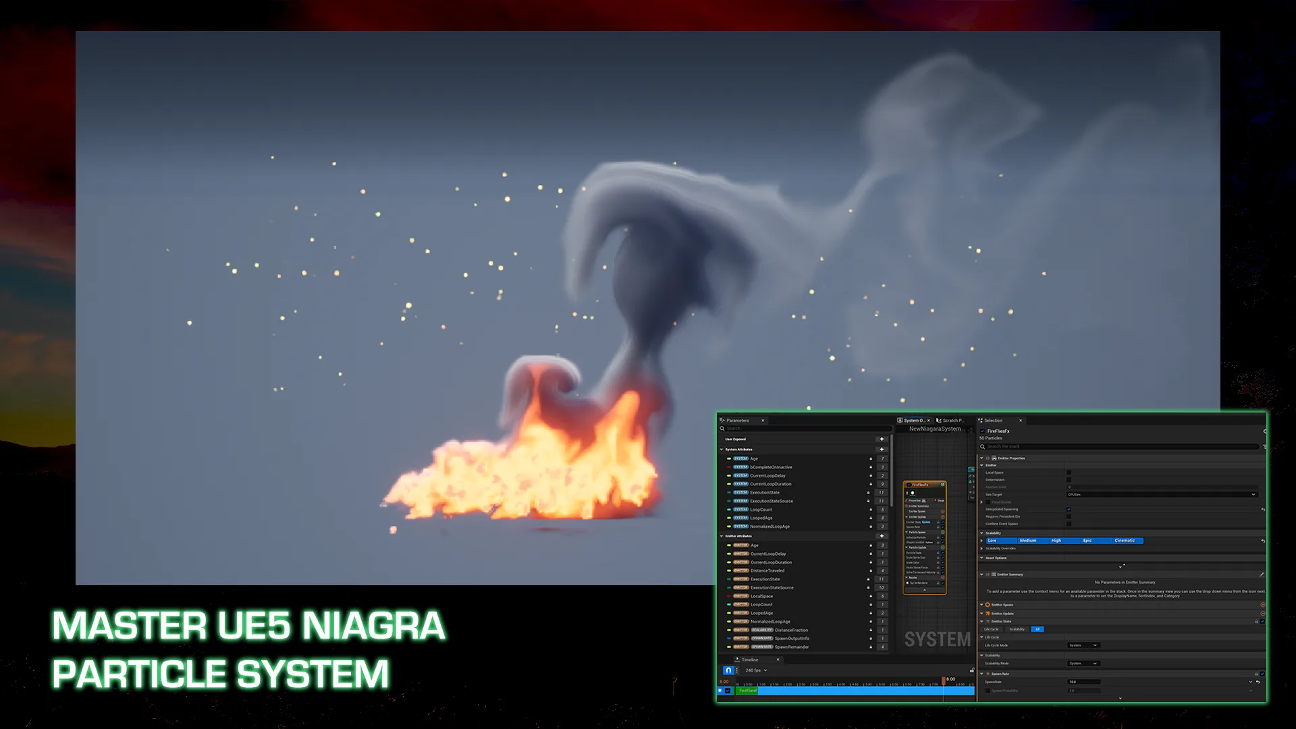This screenshot has height=729, width=1296.
Task: Click pencil edit icon on Emitter Summary
Action: pyautogui.click(x=1262, y=574)
